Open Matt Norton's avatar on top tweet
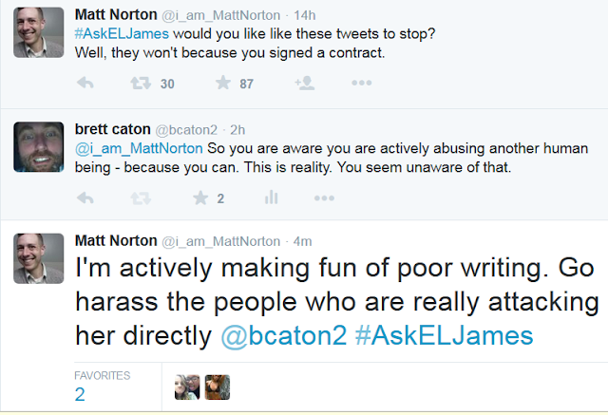 (38, 32)
